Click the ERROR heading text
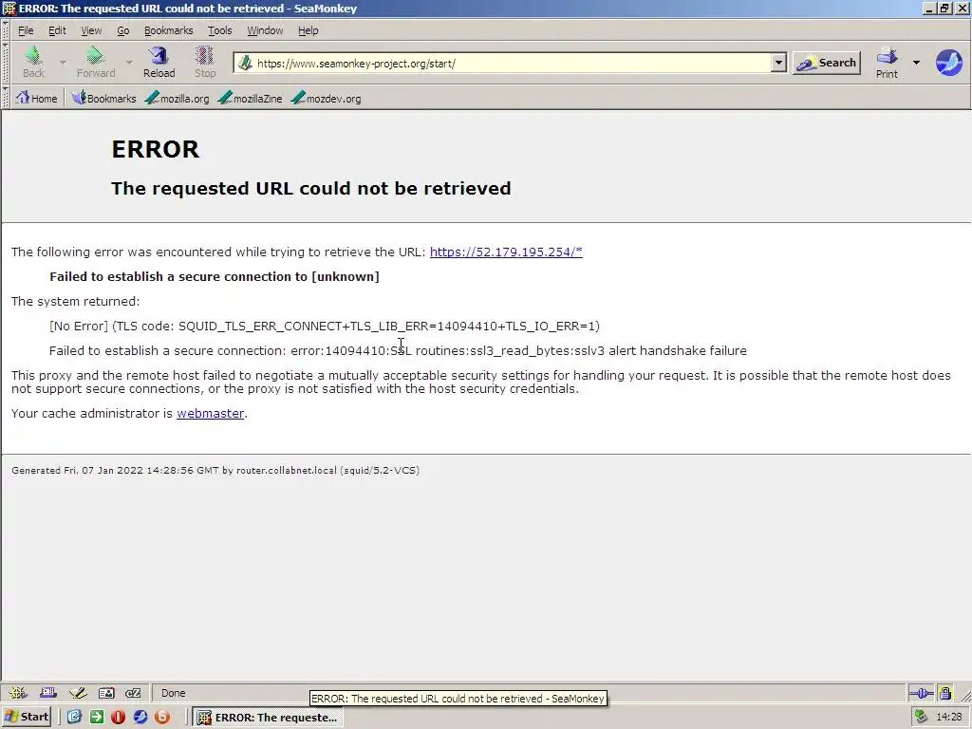This screenshot has height=729, width=972. [156, 149]
